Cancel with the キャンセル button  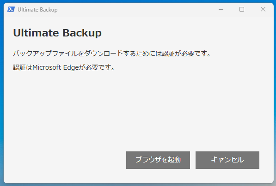227,160
